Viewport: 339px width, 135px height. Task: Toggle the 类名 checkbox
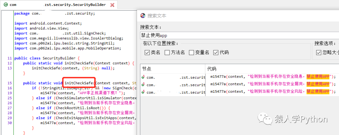pyautogui.click(x=147, y=52)
